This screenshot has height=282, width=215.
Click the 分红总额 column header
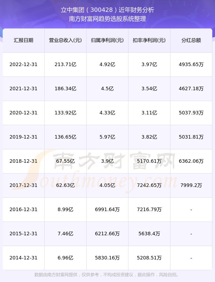point(191,40)
